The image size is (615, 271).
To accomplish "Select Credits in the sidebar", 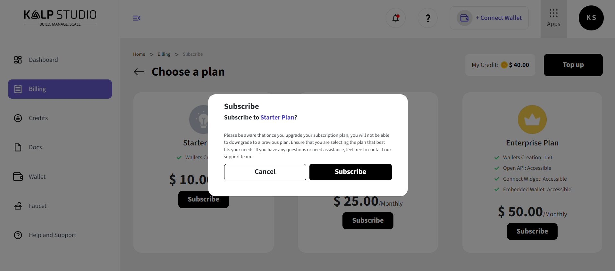I will tap(38, 118).
